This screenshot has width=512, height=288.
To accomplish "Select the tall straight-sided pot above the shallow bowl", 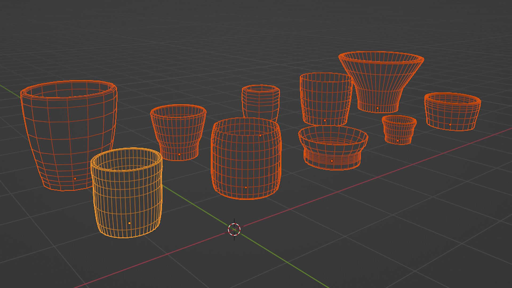I will click(x=326, y=99).
